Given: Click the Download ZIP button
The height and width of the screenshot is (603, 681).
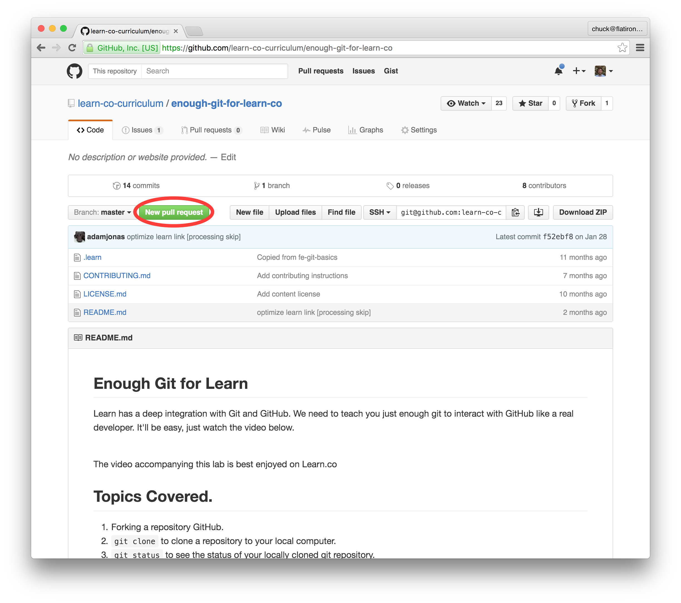Looking at the screenshot, I should [x=582, y=212].
